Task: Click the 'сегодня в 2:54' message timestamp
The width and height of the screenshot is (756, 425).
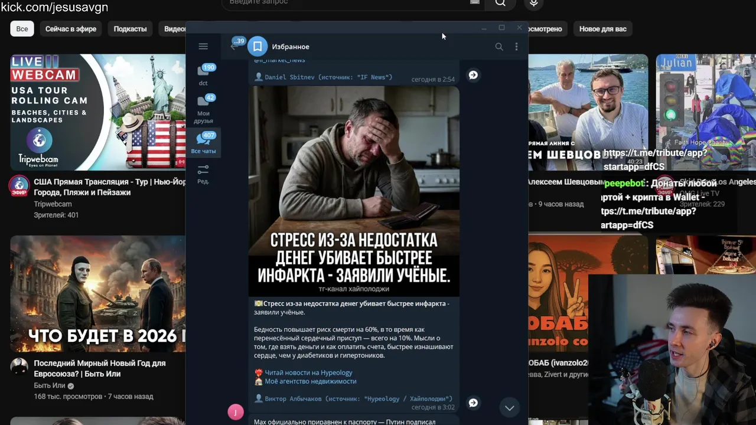Action: [433, 79]
